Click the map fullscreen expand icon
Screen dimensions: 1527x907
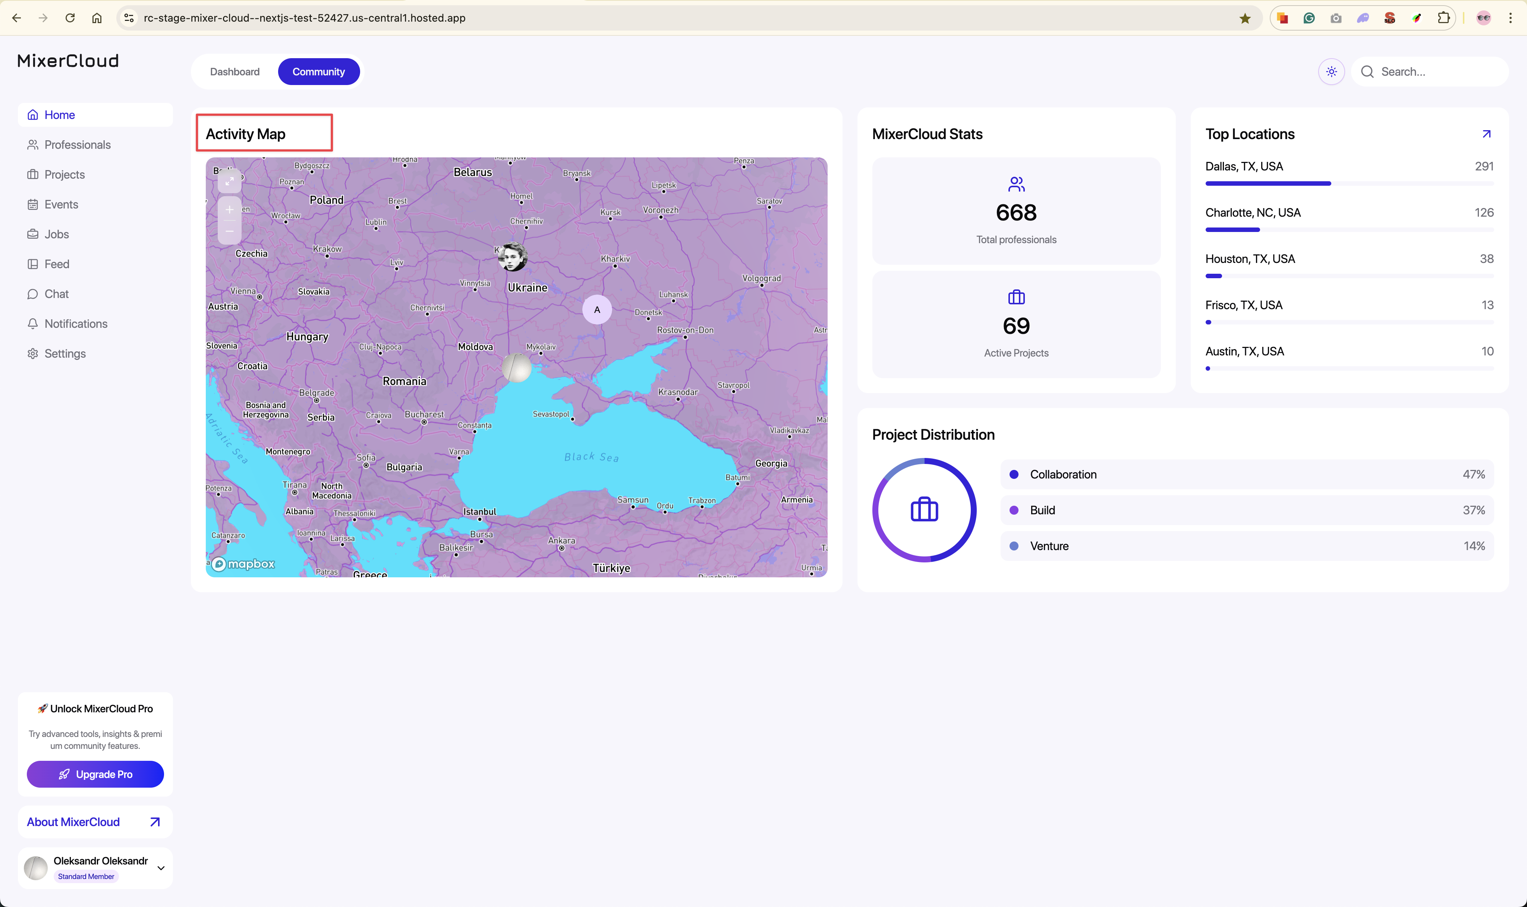(x=230, y=182)
